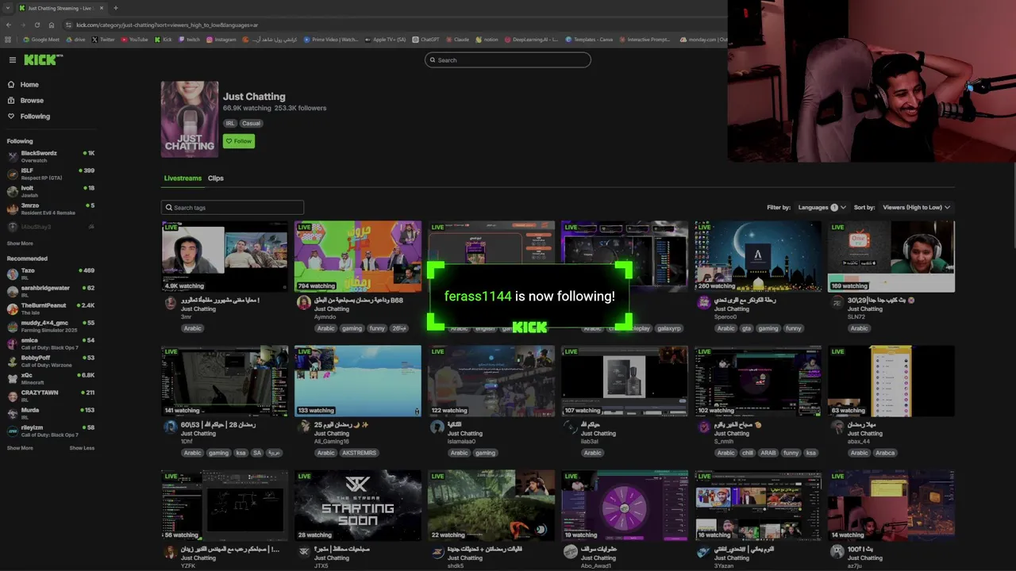Viewport: 1016px width, 571px height.
Task: Open the twitch bookmark
Action: pyautogui.click(x=189, y=39)
